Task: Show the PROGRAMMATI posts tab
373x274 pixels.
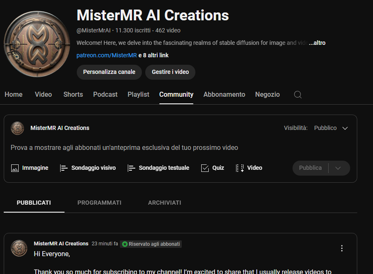Action: [100, 203]
